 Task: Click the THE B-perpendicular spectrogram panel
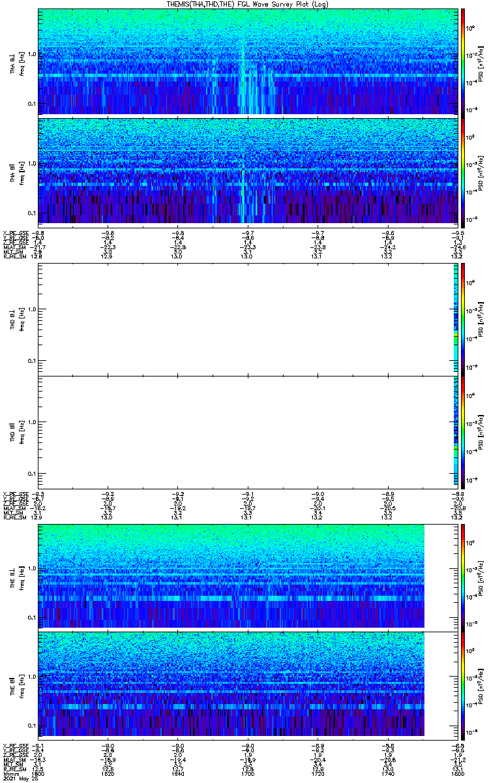pyautogui.click(x=248, y=576)
